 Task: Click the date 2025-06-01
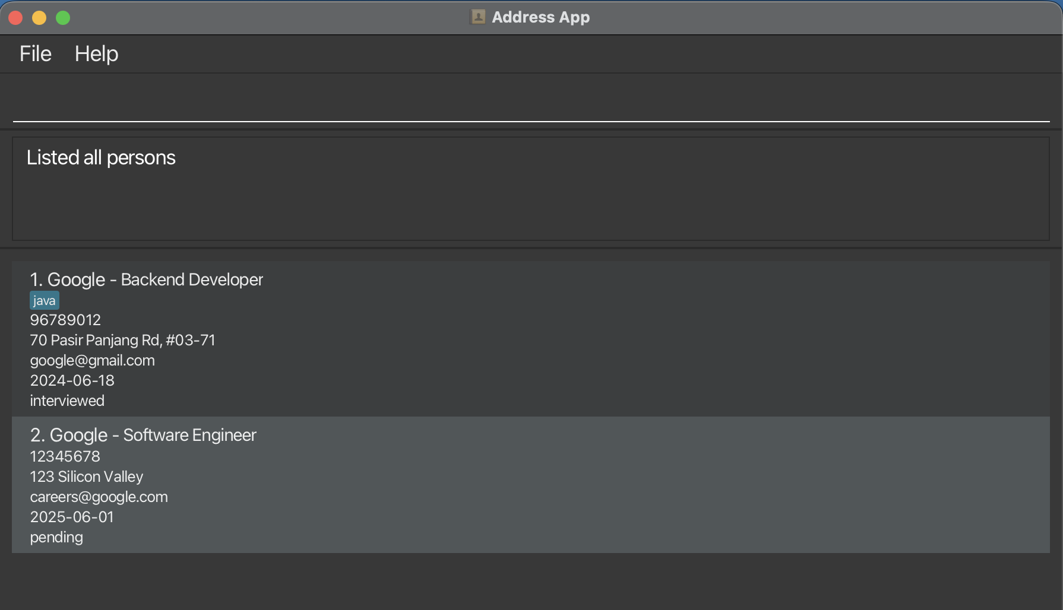tap(72, 517)
